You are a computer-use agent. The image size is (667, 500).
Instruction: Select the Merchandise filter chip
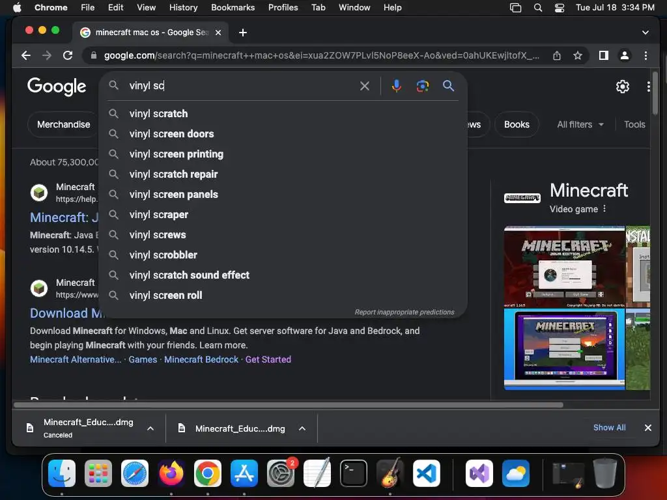(x=63, y=124)
